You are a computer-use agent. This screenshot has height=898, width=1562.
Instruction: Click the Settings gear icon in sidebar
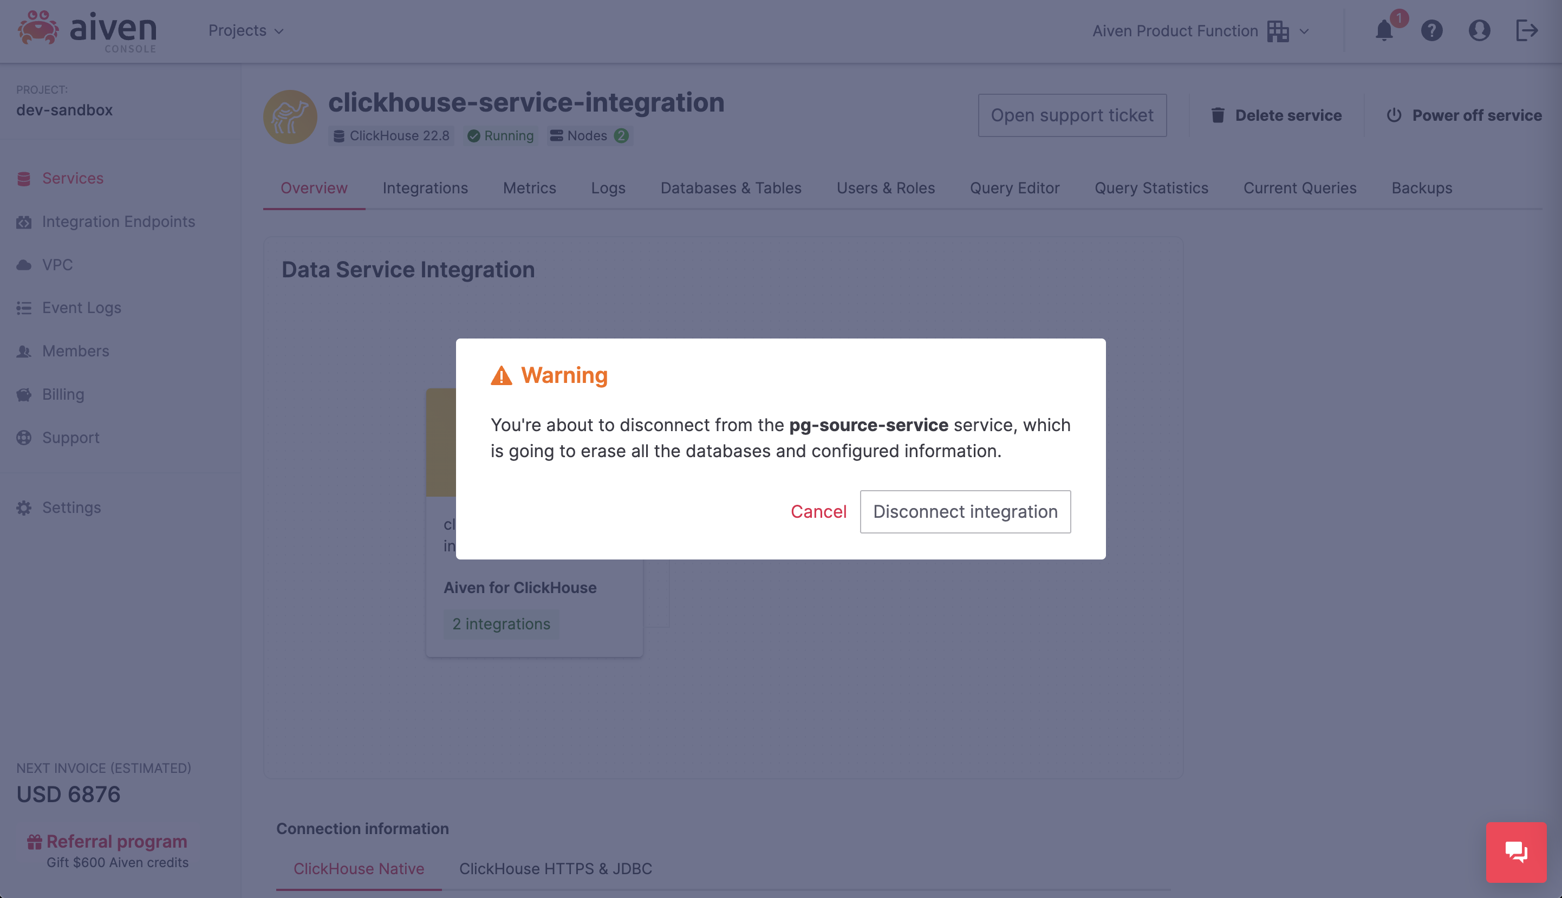coord(24,507)
